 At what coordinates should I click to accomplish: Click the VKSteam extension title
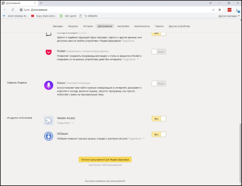pos(63,134)
